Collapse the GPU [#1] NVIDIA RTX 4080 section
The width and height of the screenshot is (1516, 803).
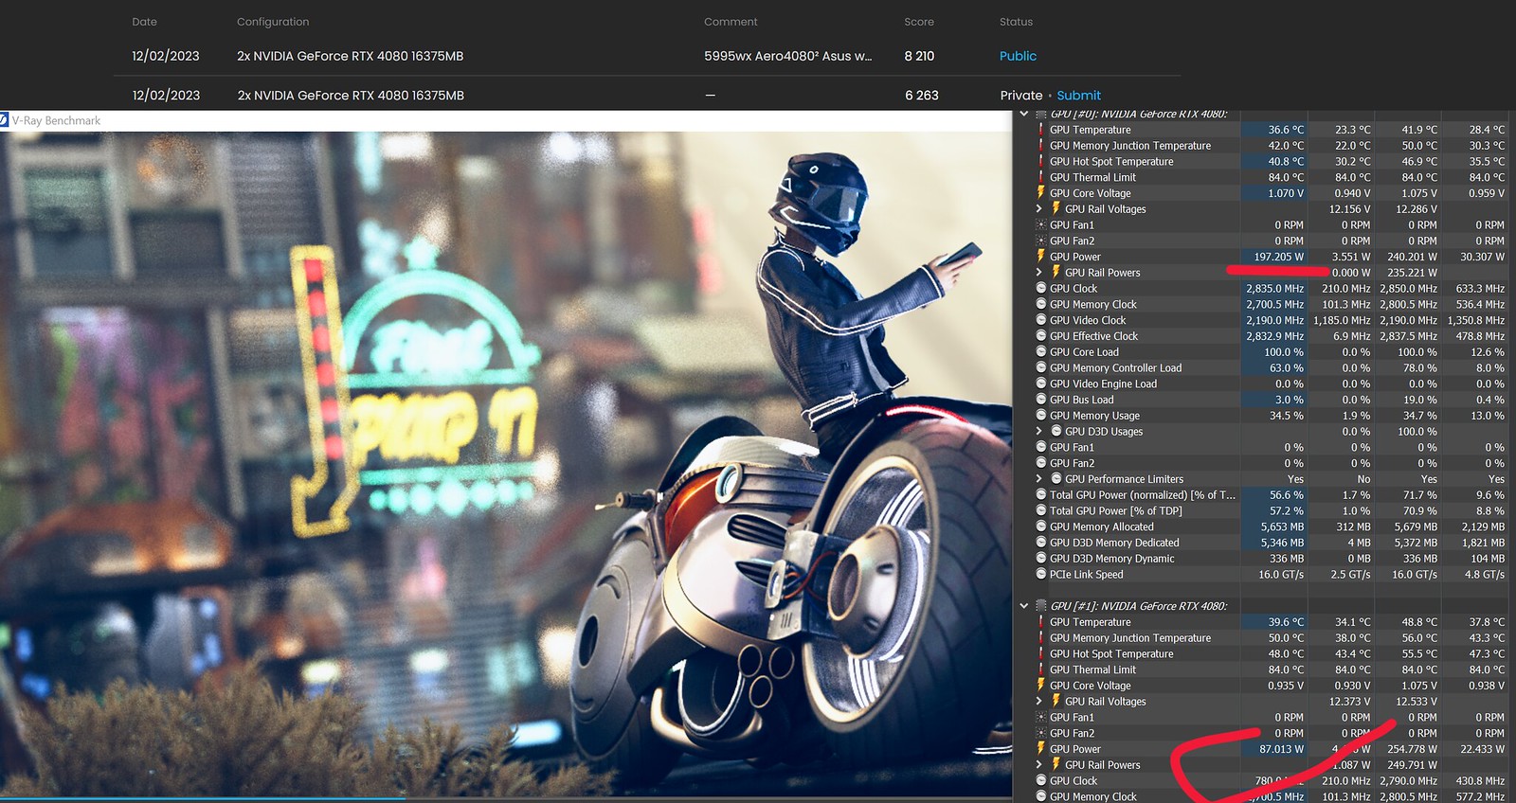point(1024,606)
